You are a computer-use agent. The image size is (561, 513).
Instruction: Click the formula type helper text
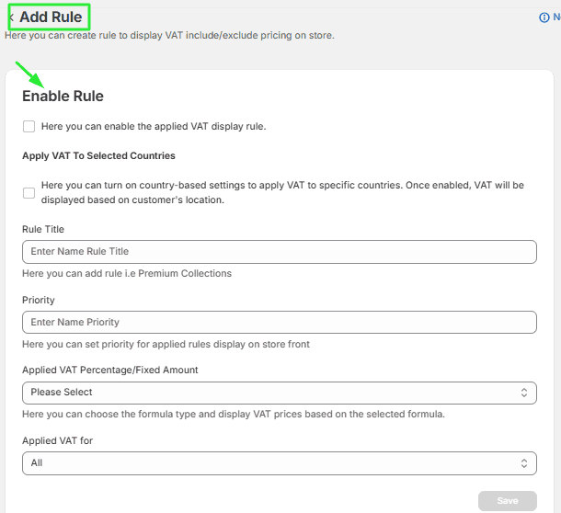click(234, 415)
